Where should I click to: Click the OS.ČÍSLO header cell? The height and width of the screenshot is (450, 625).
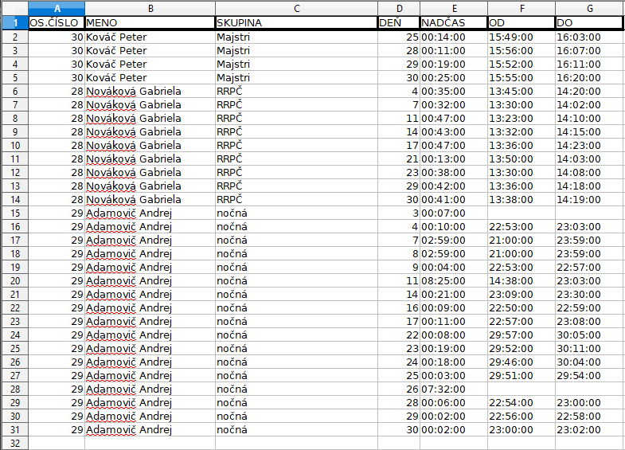(57, 23)
